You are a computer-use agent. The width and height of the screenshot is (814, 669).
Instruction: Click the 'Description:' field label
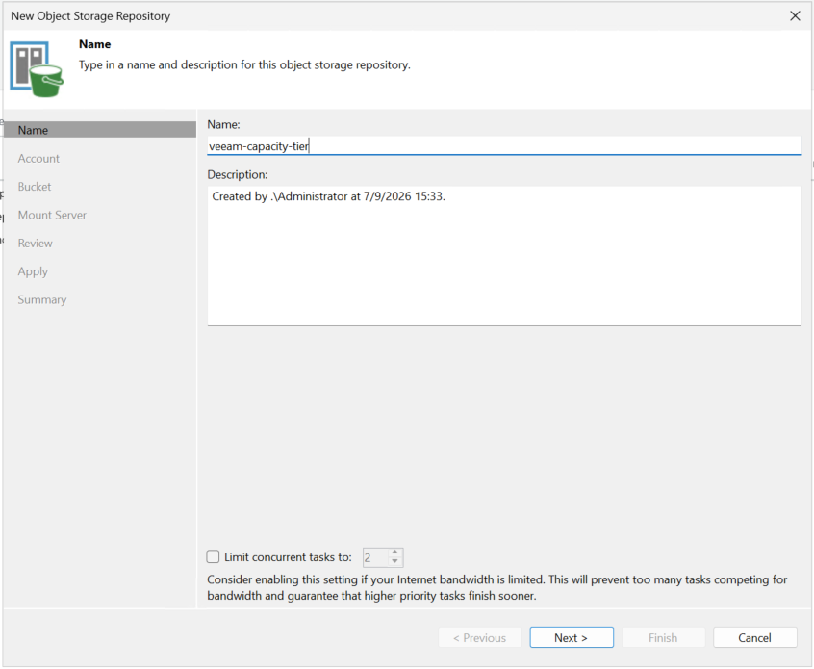tap(238, 174)
